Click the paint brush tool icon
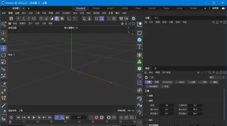Viewport: 227px width, 126px height. tap(3, 105)
